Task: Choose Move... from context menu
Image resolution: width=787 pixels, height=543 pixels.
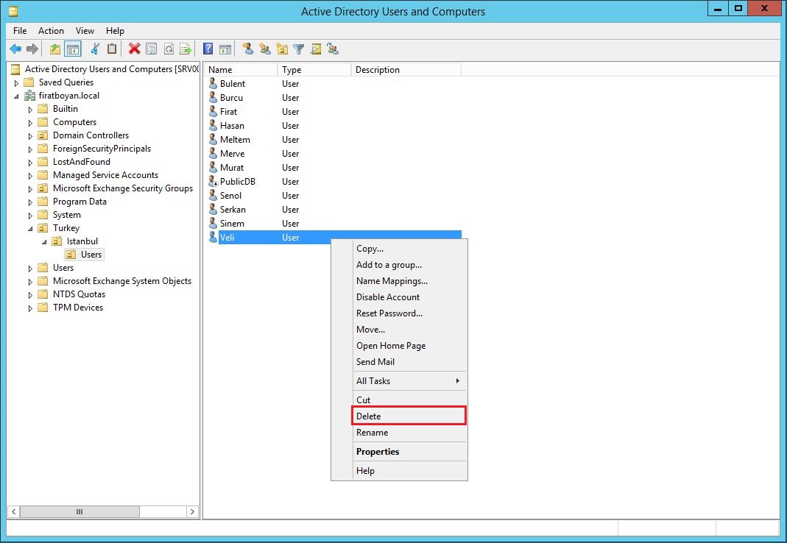Action: (x=409, y=329)
